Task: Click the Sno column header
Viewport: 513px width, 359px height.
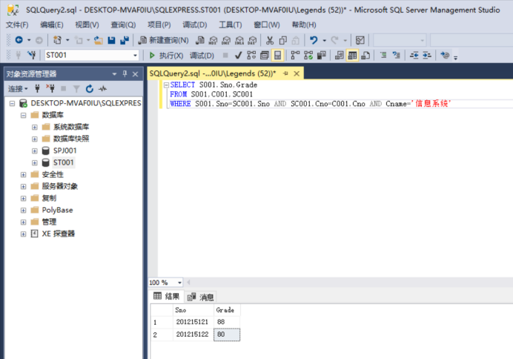Action: point(193,310)
